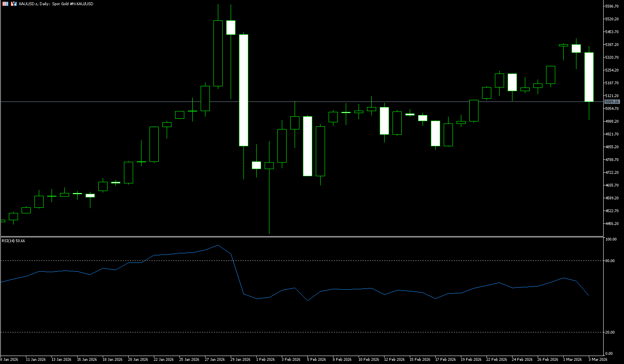Click the 4456.20 price scale label
This screenshot has width=624, height=364.
(x=612, y=224)
